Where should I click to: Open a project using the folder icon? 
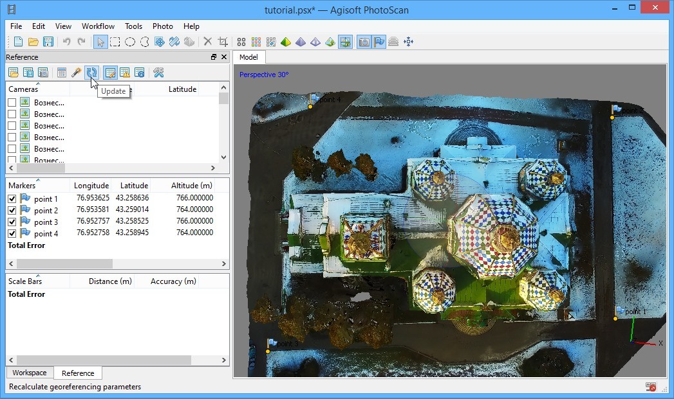pyautogui.click(x=33, y=42)
